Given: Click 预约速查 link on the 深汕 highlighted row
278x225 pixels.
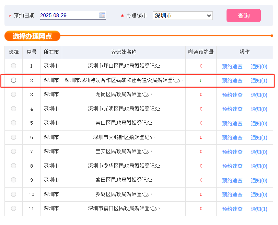Looking at the screenshot, I should point(232,80).
